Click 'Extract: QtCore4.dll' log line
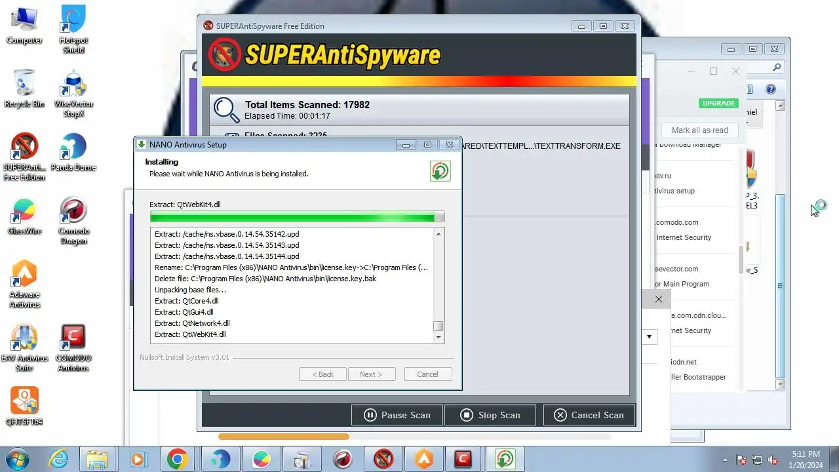Viewport: 839px width, 472px height. (x=187, y=301)
